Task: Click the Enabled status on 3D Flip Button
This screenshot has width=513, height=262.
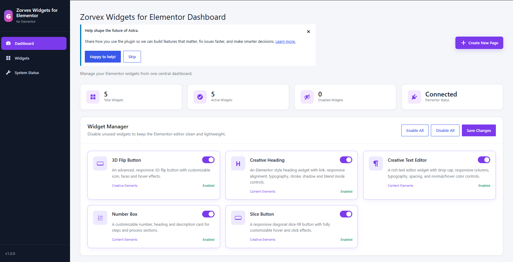Action: (x=209, y=186)
